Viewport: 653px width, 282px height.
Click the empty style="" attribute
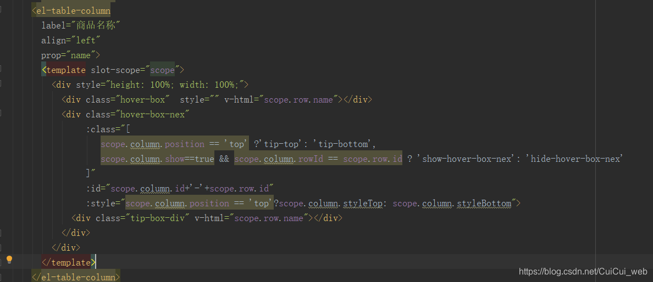pyautogui.click(x=200, y=100)
